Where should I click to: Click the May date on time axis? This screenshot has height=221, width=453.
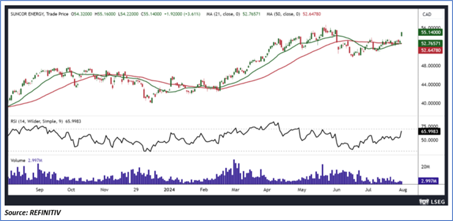(x=301, y=190)
